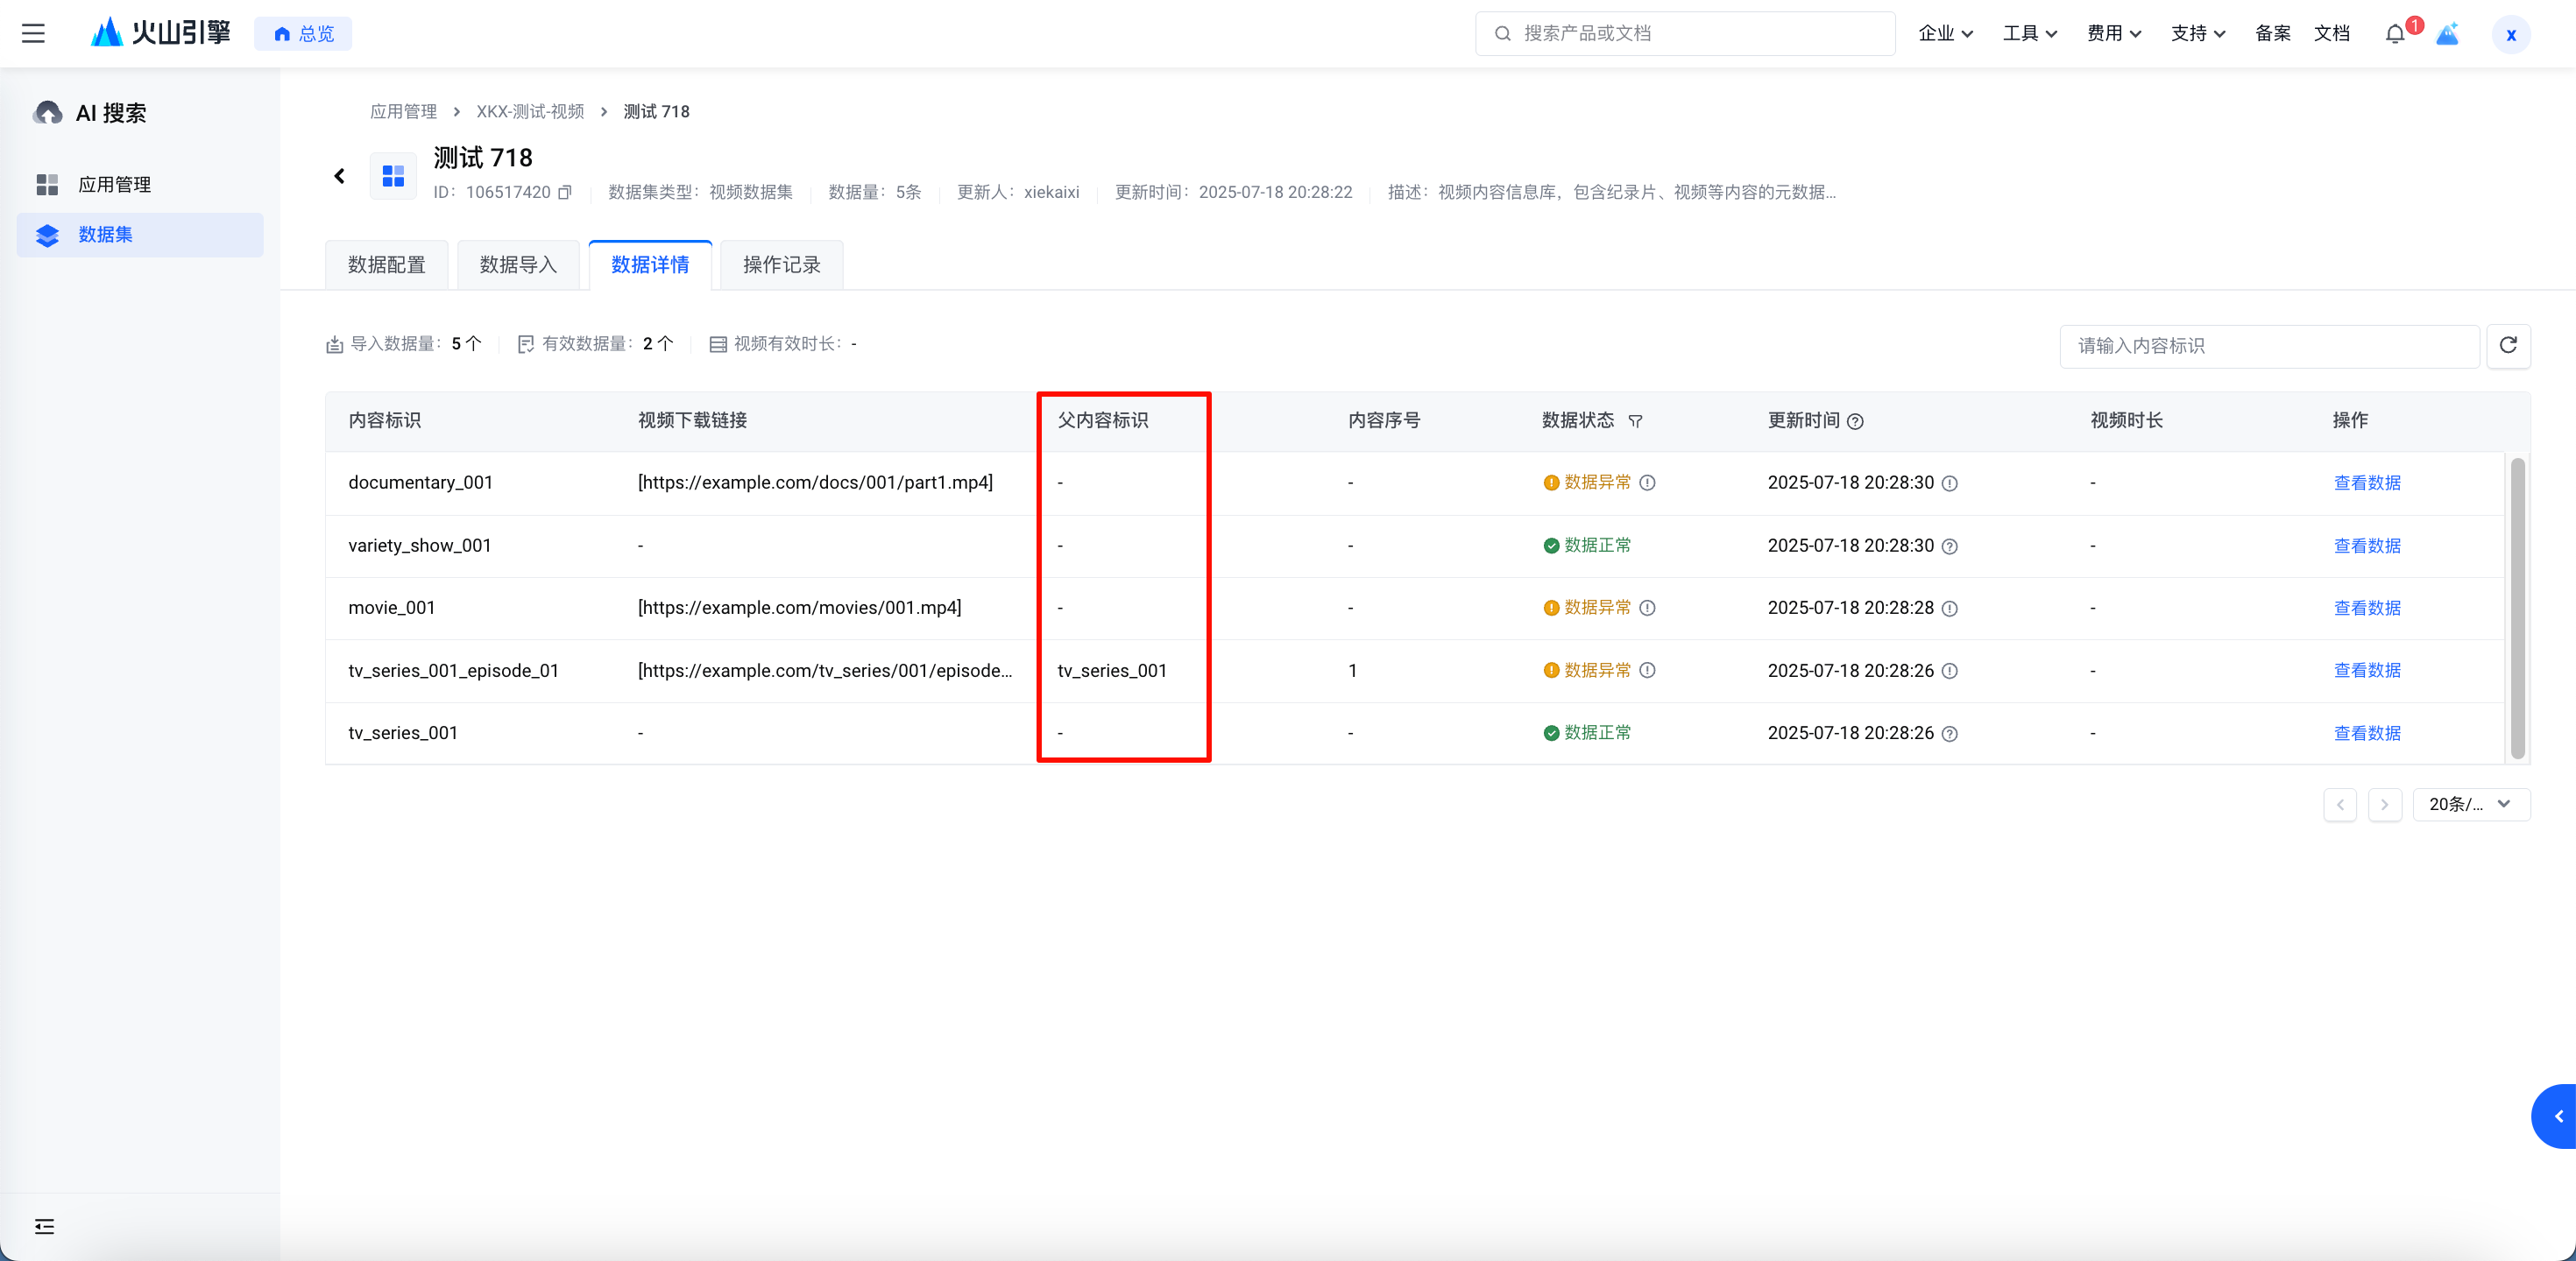
Task: Click the back arrow beside 测试 718
Action: [x=339, y=176]
